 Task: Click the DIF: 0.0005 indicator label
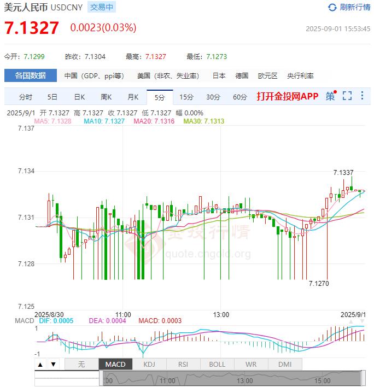pos(56,321)
